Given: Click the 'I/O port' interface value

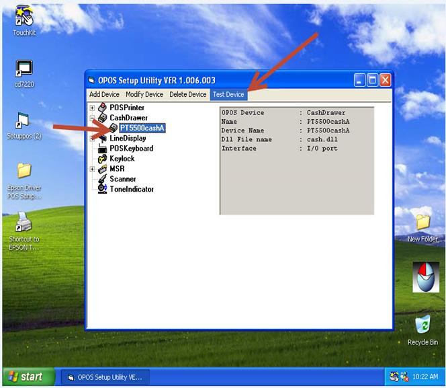Looking at the screenshot, I should (322, 149).
